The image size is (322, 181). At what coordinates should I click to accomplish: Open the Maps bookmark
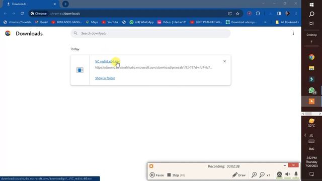pyautogui.click(x=92, y=22)
